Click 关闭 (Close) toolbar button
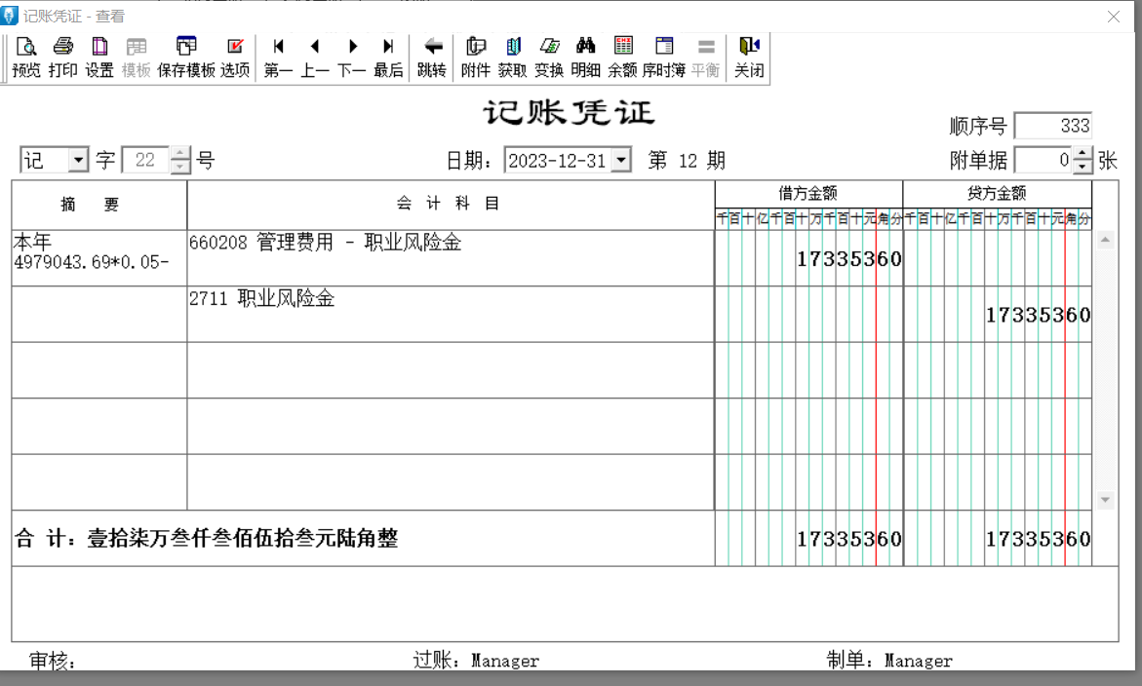 (x=749, y=57)
